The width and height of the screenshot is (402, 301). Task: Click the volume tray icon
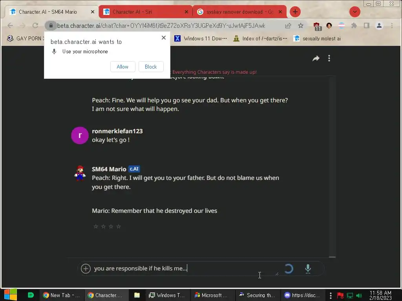359,296
